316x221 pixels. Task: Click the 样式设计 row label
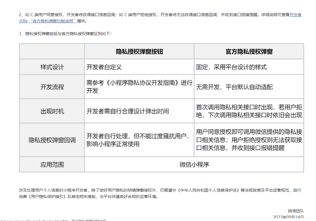pyautogui.click(x=52, y=67)
